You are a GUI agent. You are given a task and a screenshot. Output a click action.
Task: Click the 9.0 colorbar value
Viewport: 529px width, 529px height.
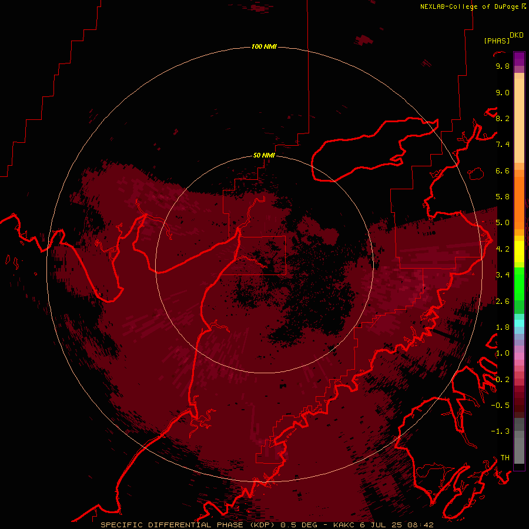[x=503, y=92]
